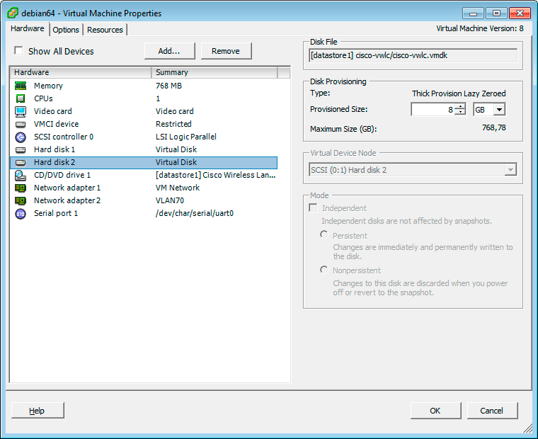Click the 768 MB summary value

pyautogui.click(x=168, y=86)
